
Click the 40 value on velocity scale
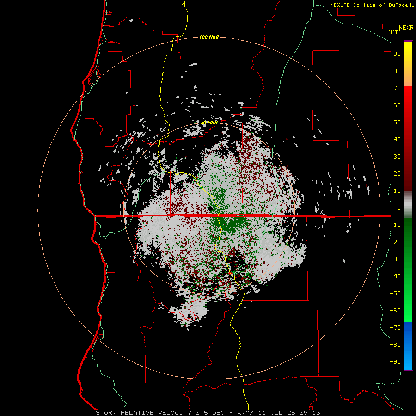click(x=397, y=140)
